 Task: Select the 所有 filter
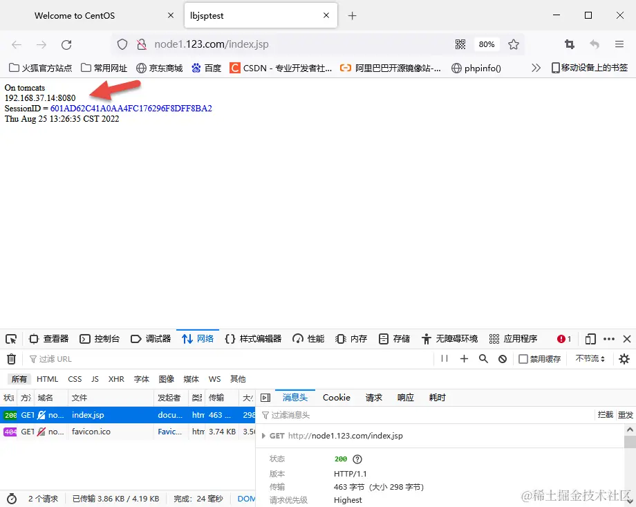click(19, 379)
